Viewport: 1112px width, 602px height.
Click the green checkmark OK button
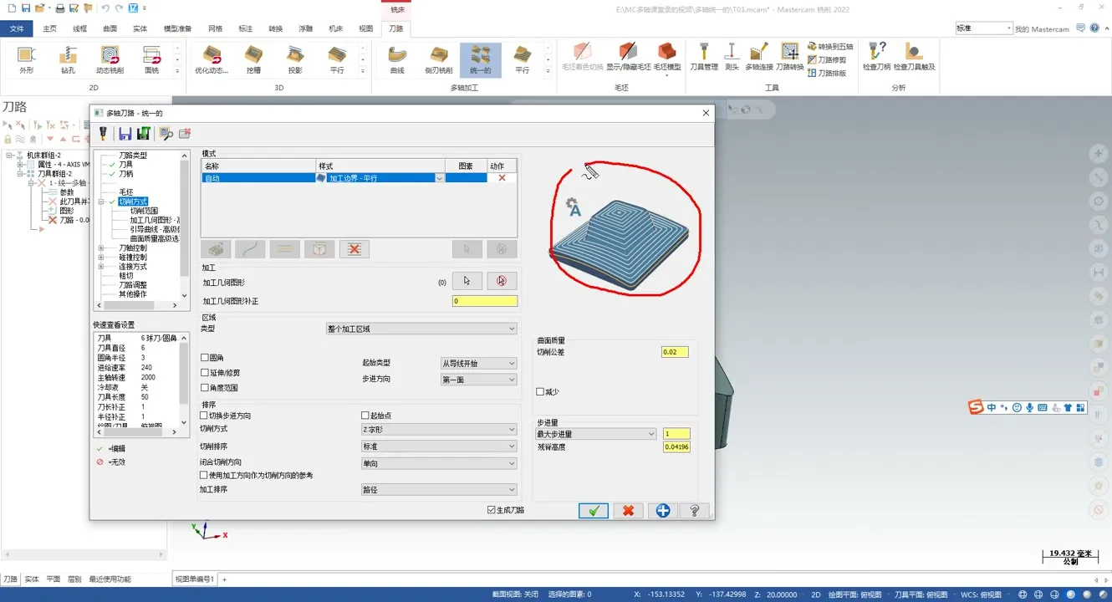click(594, 510)
